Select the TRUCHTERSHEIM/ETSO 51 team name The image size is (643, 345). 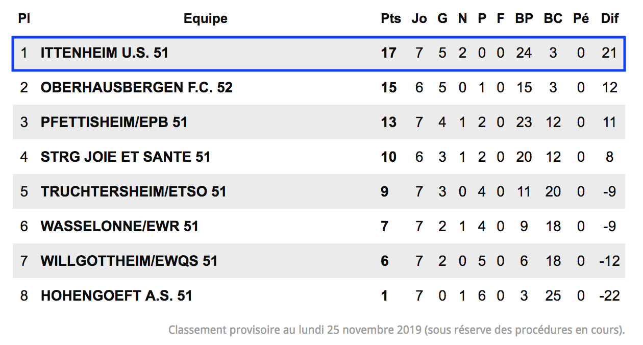click(x=134, y=192)
